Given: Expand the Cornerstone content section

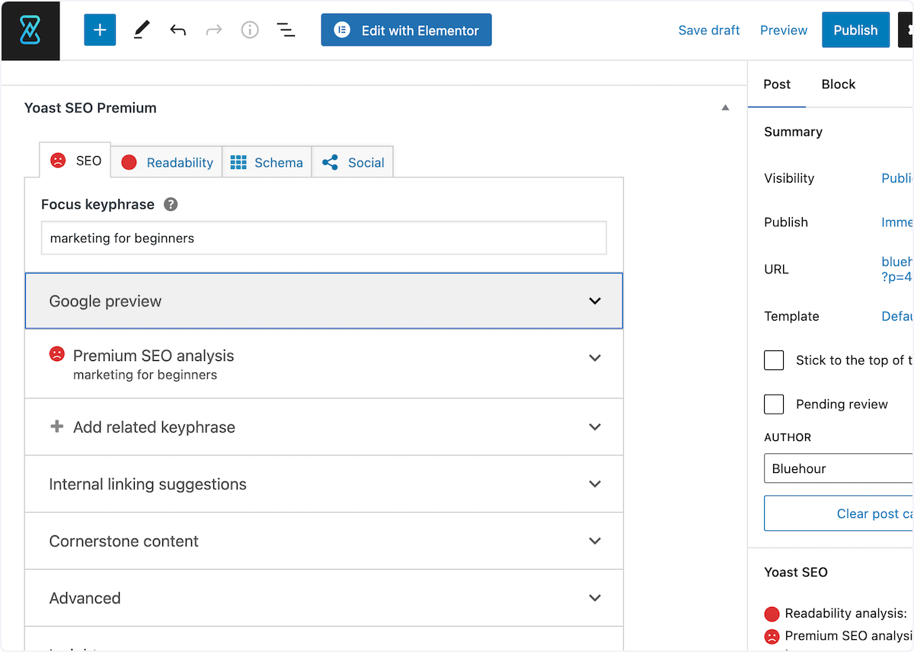Looking at the screenshot, I should (x=324, y=542).
